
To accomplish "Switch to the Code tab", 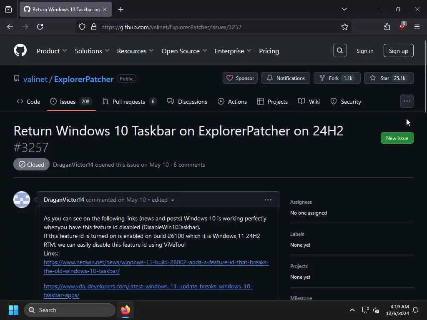I will (x=28, y=102).
